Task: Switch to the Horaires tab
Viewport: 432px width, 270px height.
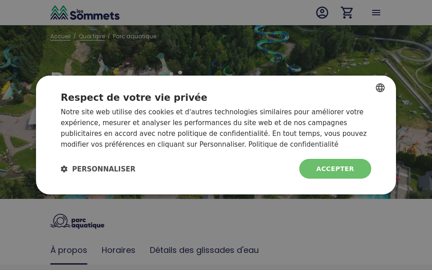Action: [x=118, y=250]
